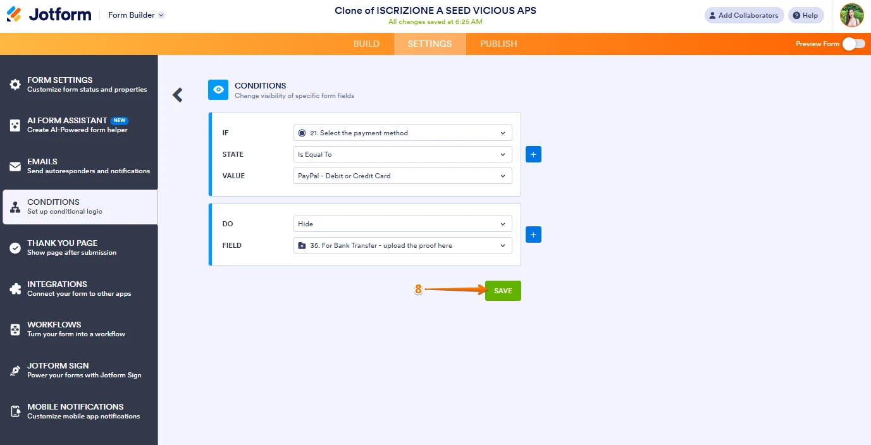Click the Thank You Page checkmark icon

pyautogui.click(x=15, y=248)
